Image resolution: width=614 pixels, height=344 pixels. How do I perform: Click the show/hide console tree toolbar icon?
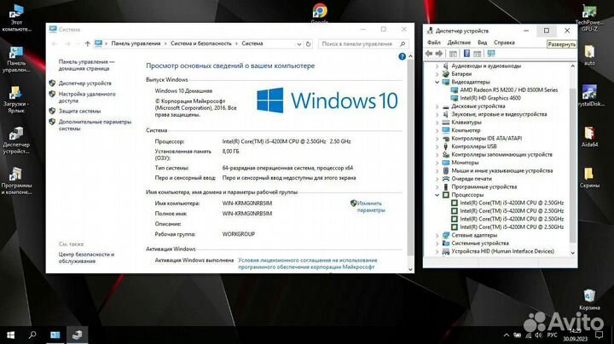(x=453, y=54)
